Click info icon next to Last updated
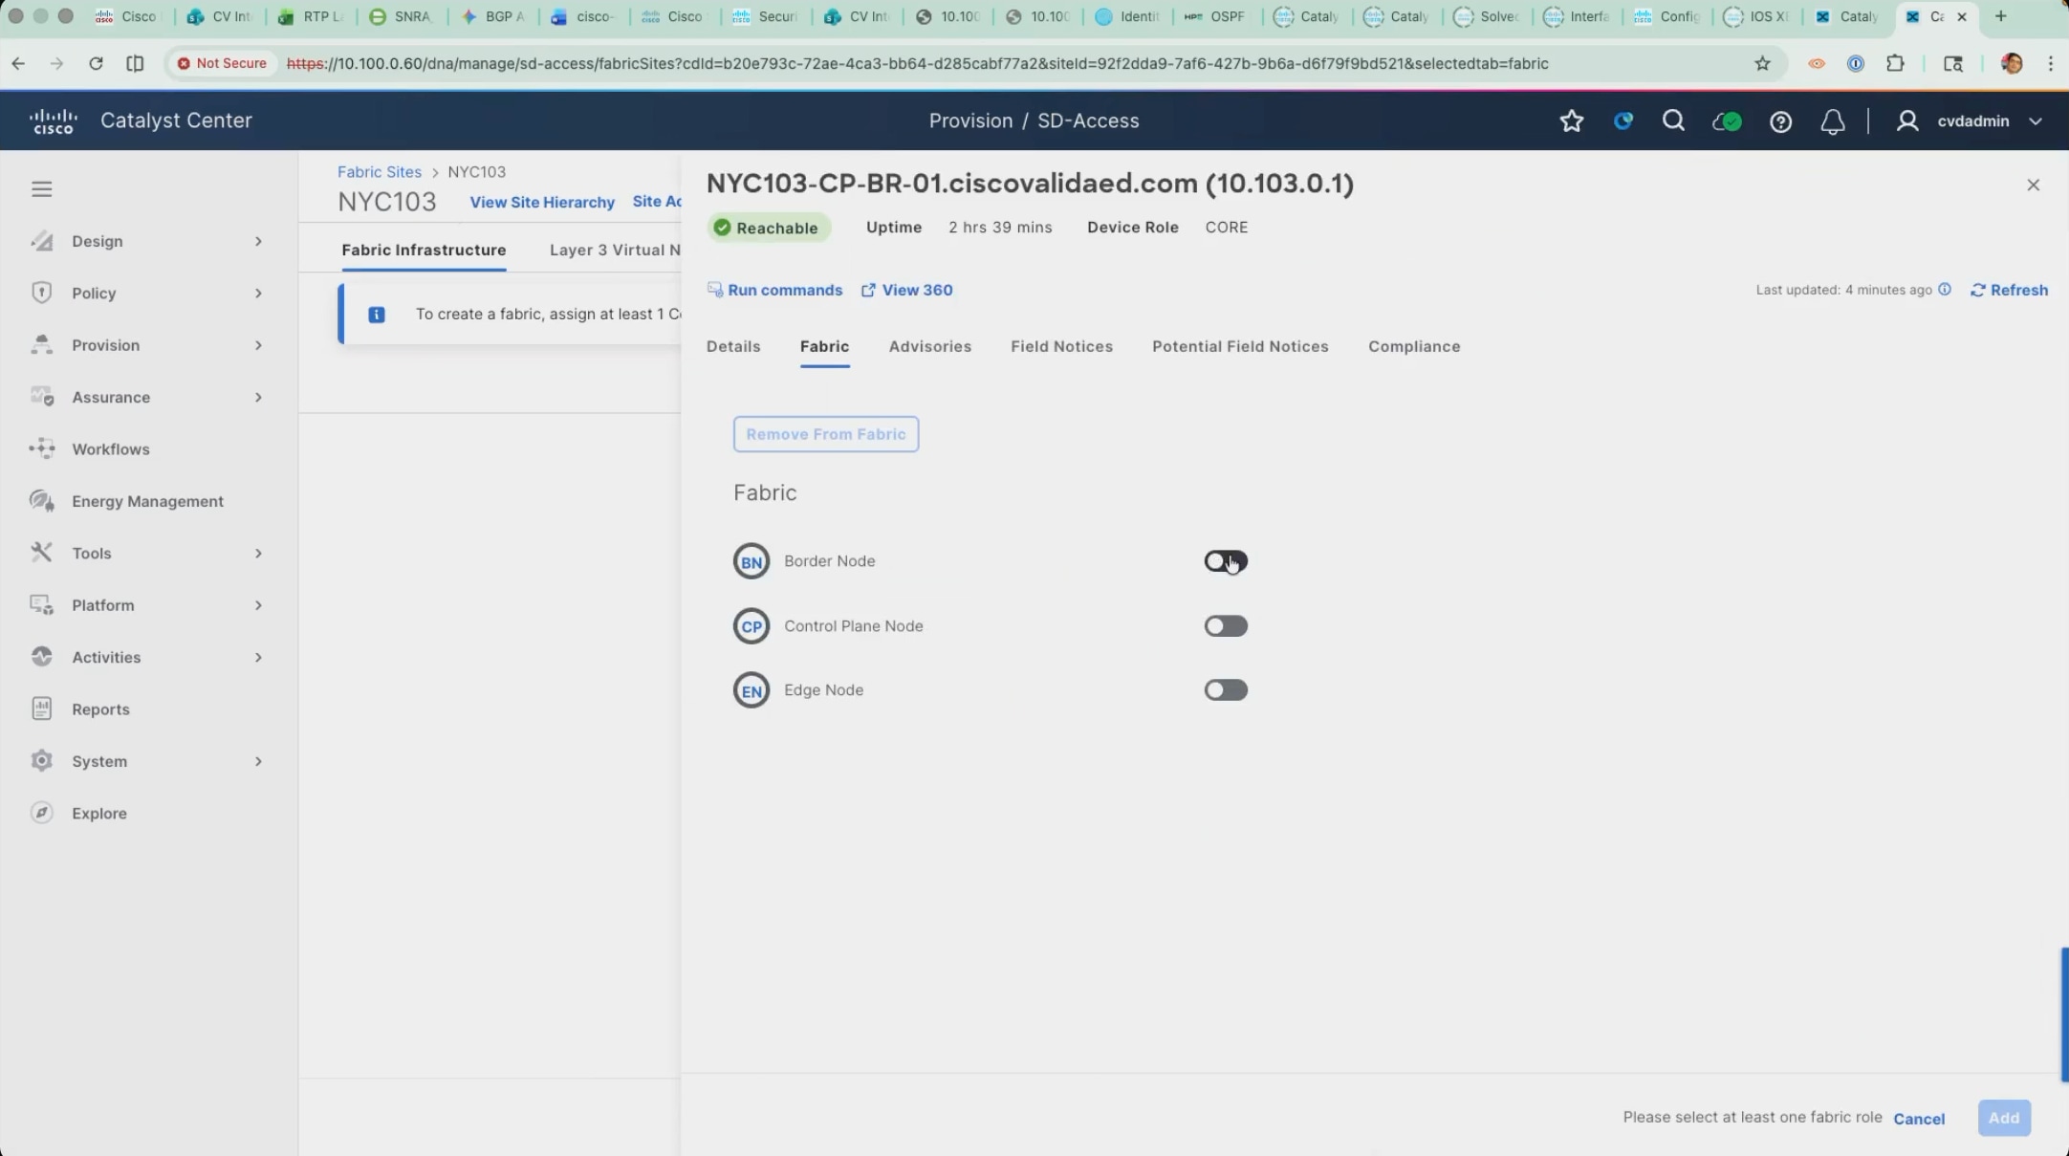The height and width of the screenshot is (1156, 2069). click(x=1945, y=290)
